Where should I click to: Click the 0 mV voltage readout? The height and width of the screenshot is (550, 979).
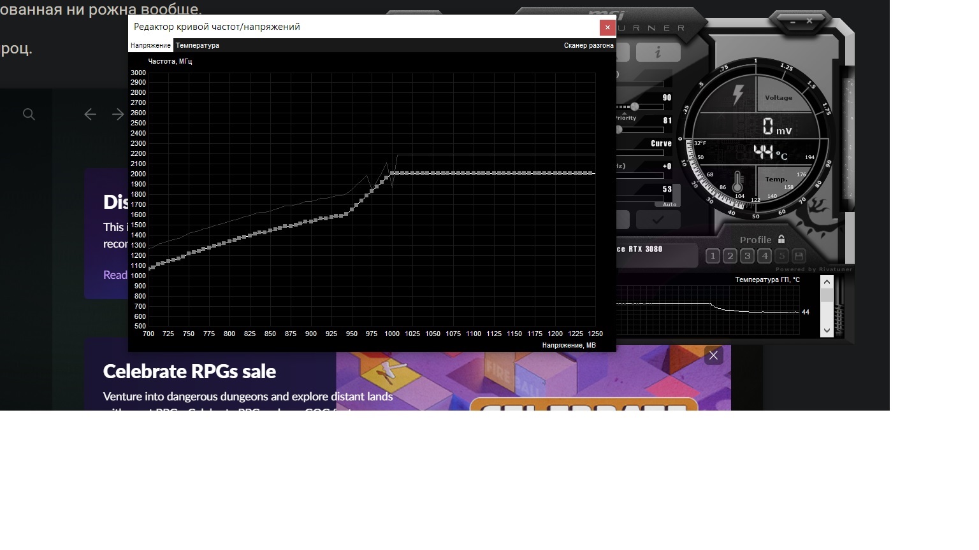coord(777,127)
